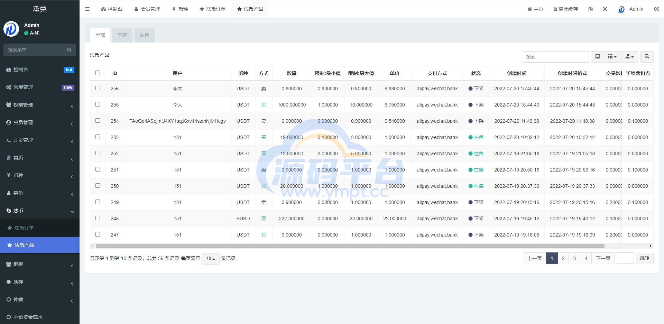Click the table horizontal scrollbar
The height and width of the screenshot is (324, 664).
coord(350,246)
